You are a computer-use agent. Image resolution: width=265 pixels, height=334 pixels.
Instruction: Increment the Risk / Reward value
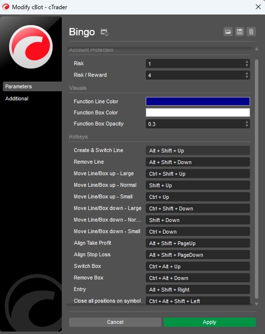[247, 73]
